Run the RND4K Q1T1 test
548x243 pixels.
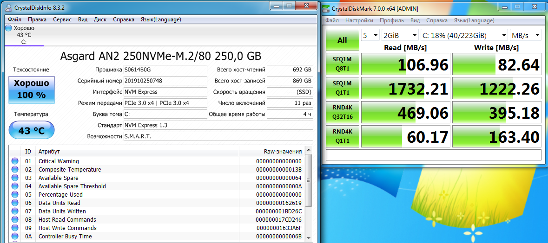[343, 136]
